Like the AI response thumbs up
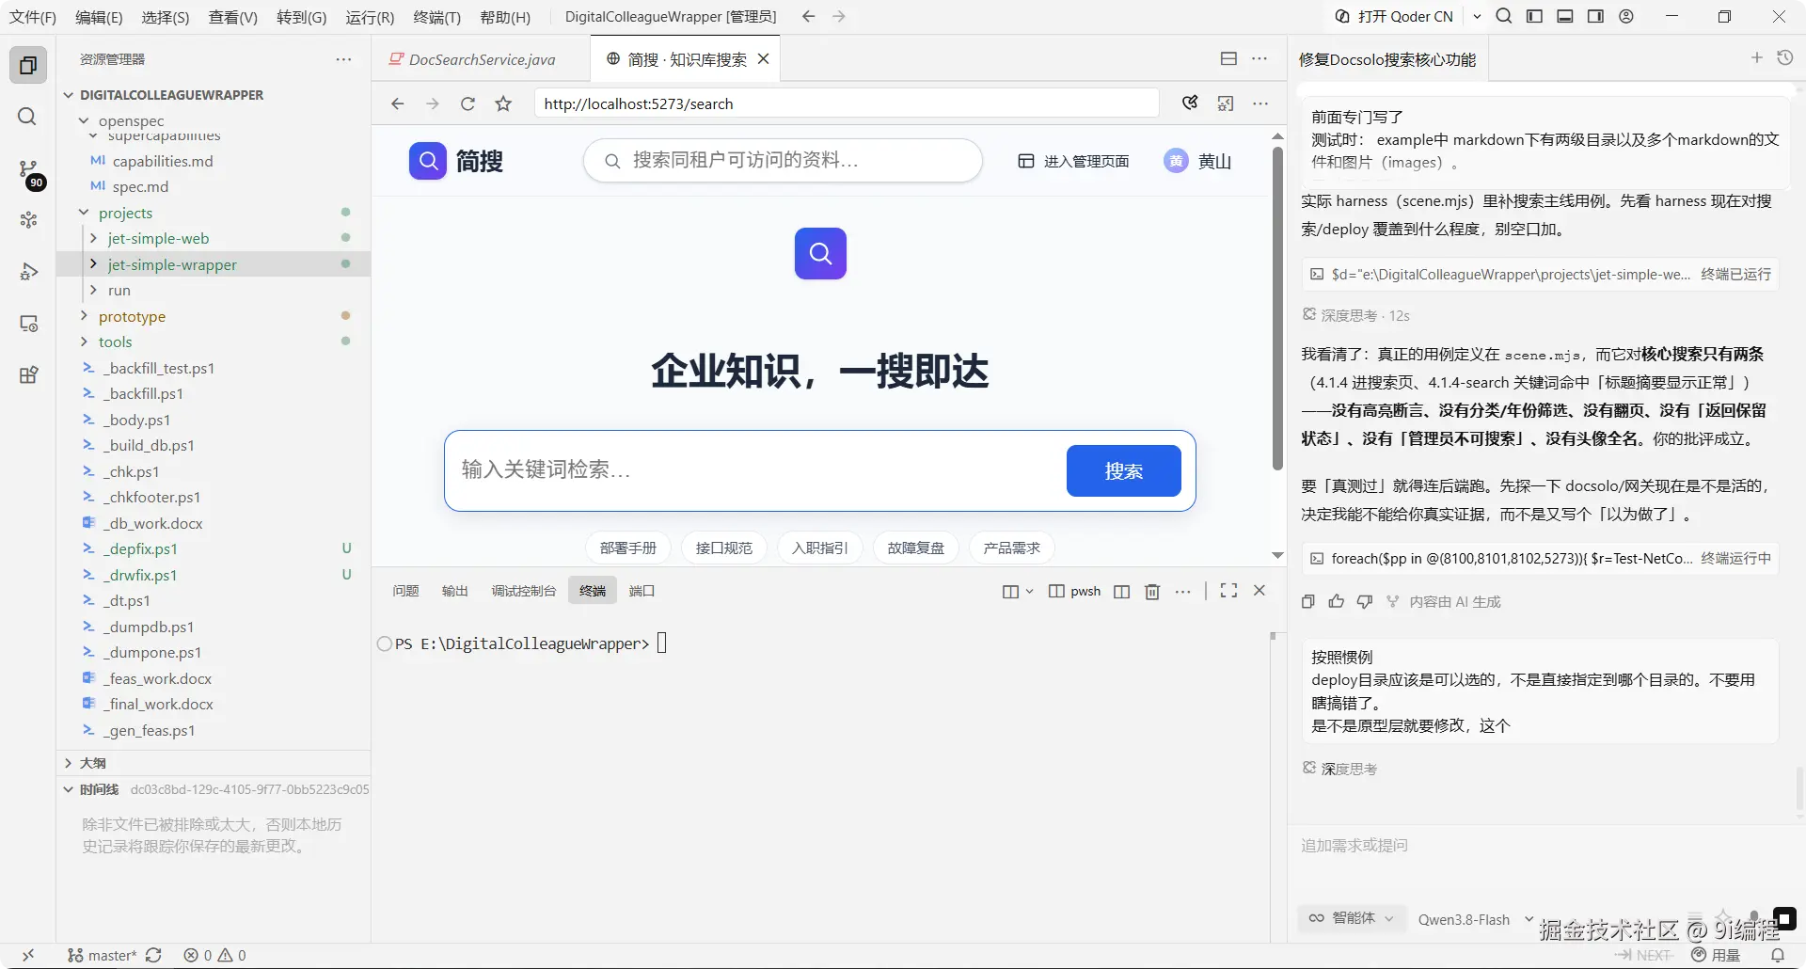 pos(1337,601)
